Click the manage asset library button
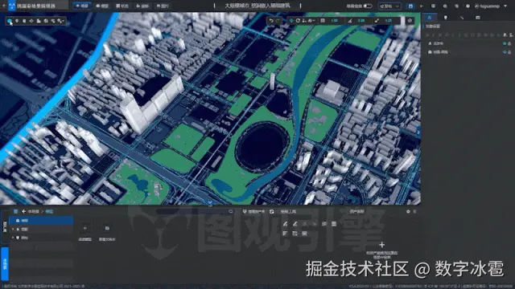 [254, 212]
